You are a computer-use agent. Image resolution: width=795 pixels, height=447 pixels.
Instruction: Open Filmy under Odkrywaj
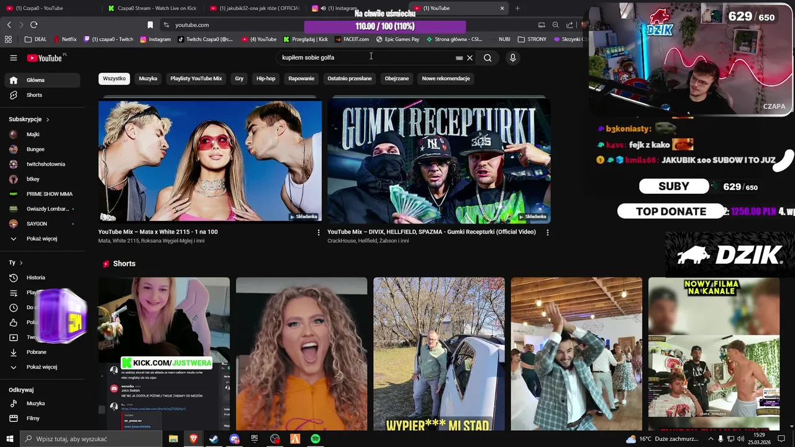(42, 418)
